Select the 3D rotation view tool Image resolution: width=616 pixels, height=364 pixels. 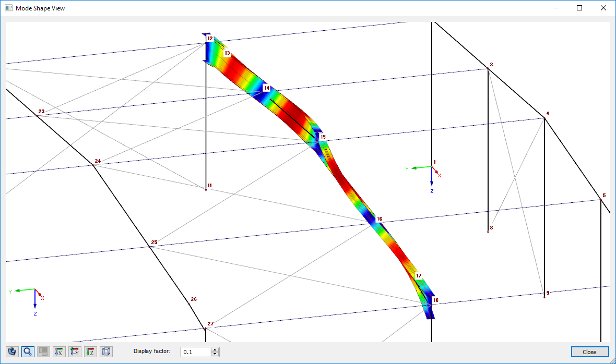coord(11,351)
